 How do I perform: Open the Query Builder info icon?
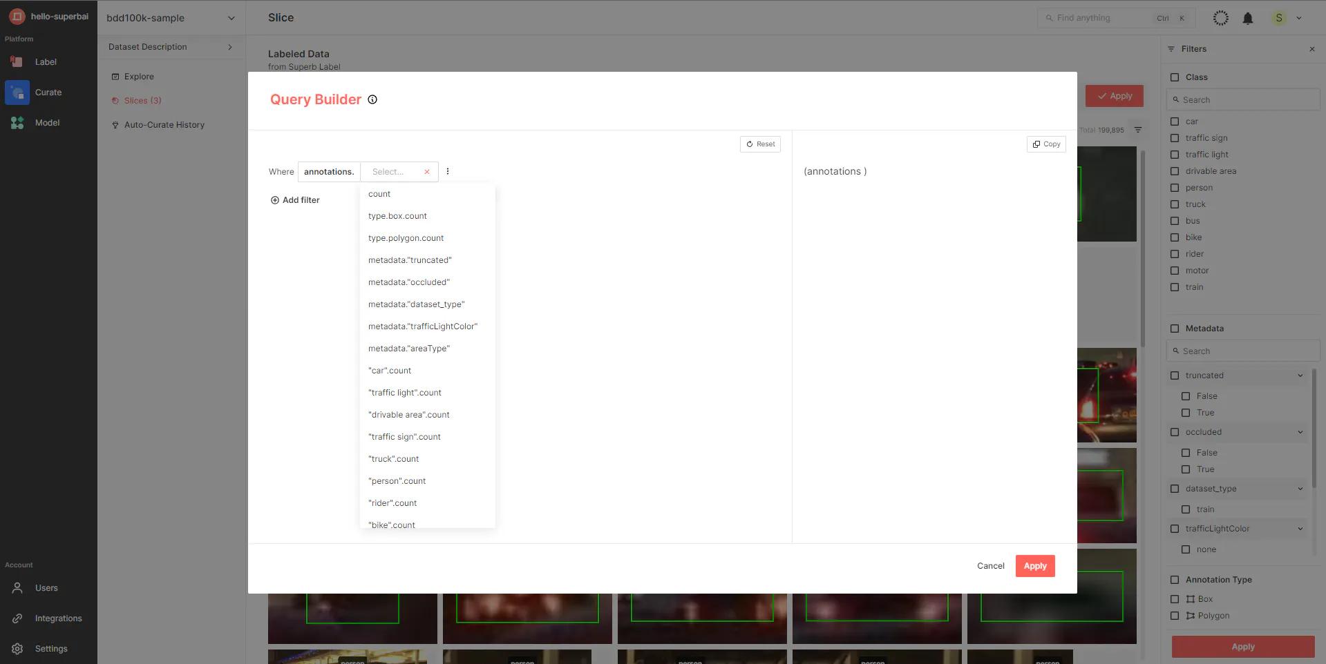pyautogui.click(x=372, y=99)
